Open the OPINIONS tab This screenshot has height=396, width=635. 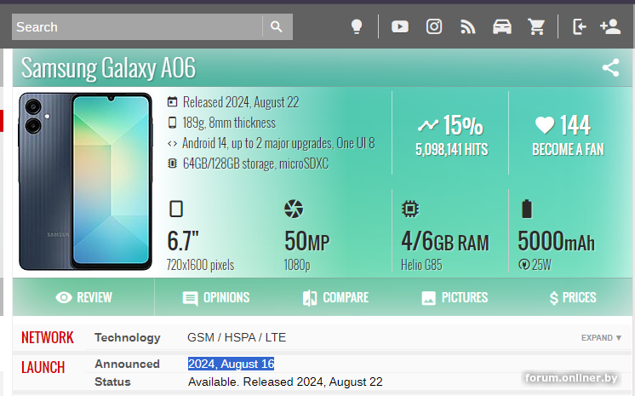[x=216, y=297]
